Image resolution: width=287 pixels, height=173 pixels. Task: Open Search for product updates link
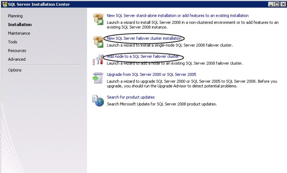[x=131, y=97]
